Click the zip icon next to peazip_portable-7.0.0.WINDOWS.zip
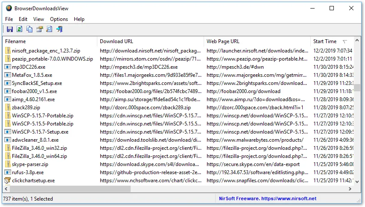Image resolution: width=365 pixels, height=207 pixels. coord(8,58)
